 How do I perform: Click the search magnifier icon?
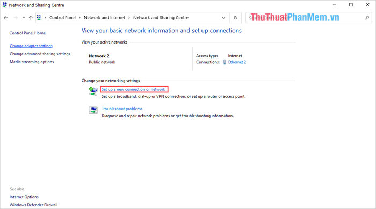point(367,18)
